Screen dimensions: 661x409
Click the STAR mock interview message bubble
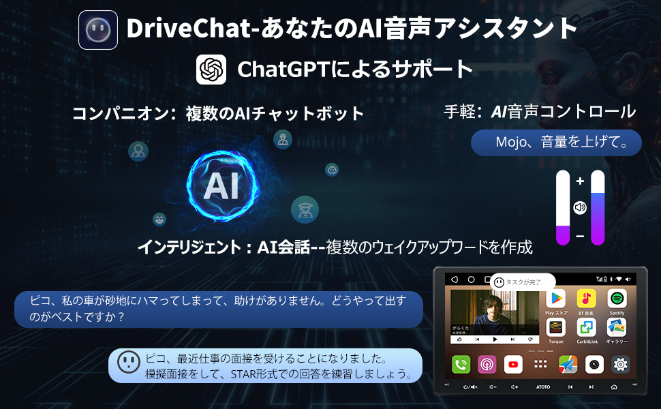(x=266, y=365)
